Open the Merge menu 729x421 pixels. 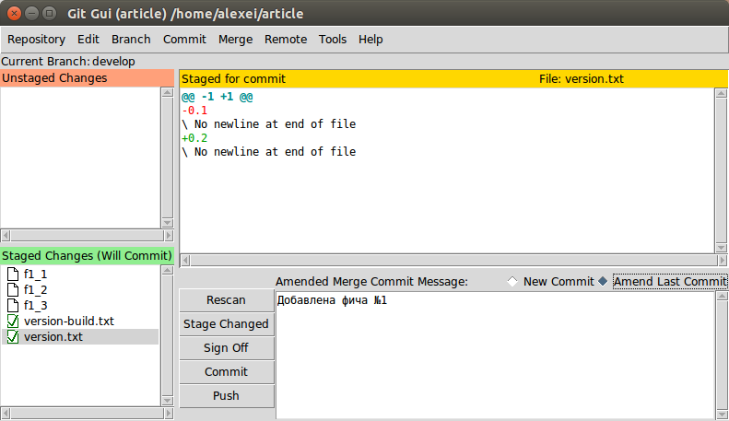(x=235, y=40)
